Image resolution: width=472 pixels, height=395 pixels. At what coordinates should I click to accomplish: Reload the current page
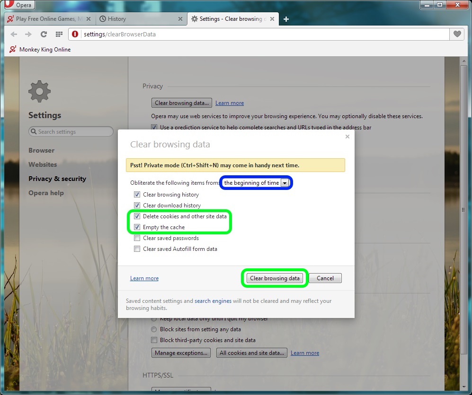coord(44,34)
